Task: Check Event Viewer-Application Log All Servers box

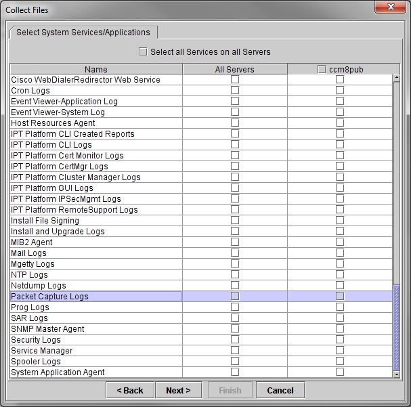Action: pos(235,101)
